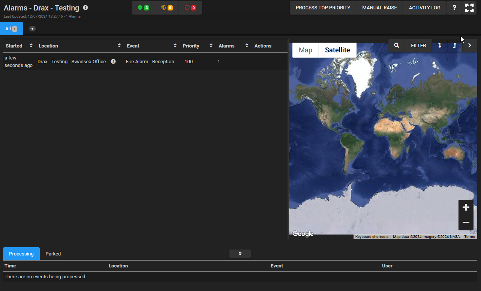
Task: Click the map up-arrow button beside FILTER
Action: tap(454, 46)
